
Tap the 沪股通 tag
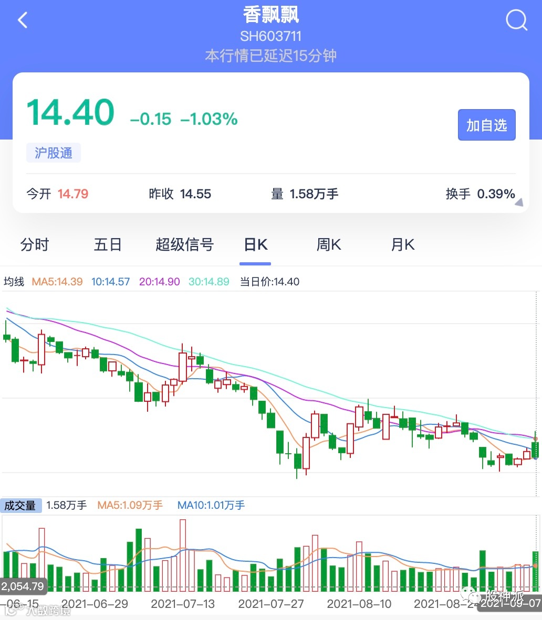pyautogui.click(x=54, y=153)
